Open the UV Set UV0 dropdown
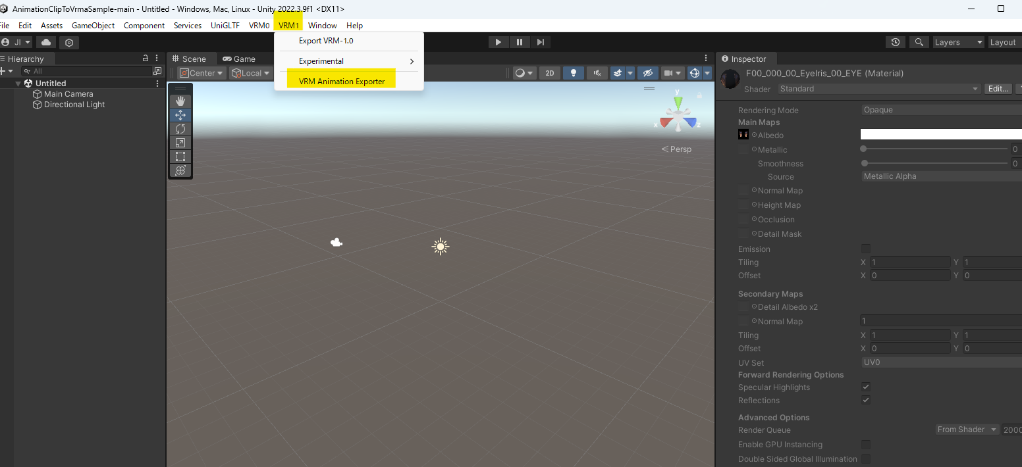This screenshot has width=1022, height=467. [x=942, y=362]
